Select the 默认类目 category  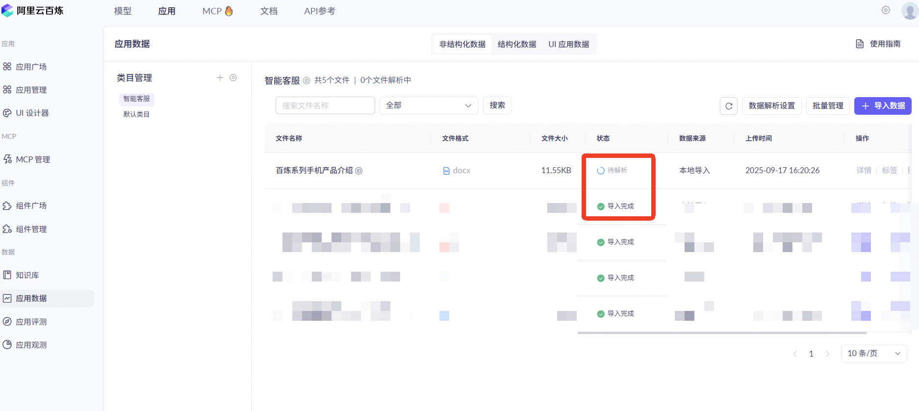tap(136, 114)
